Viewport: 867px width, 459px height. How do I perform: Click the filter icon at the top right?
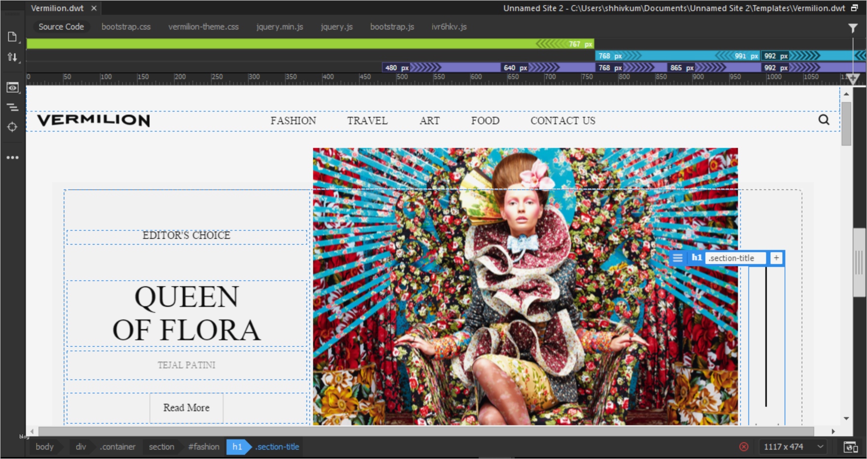[853, 28]
